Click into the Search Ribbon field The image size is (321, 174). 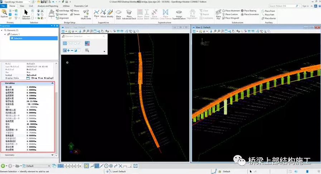coord(282,6)
